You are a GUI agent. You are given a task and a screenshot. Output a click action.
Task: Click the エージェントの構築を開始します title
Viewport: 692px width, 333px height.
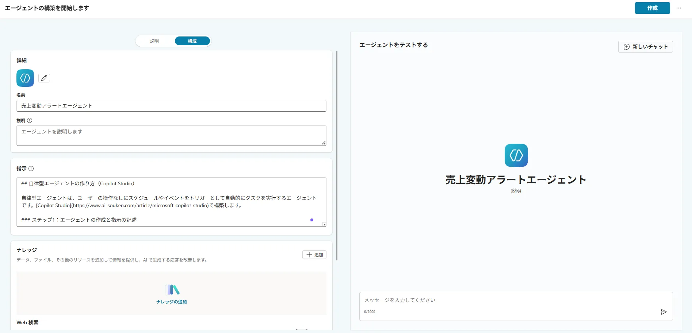(x=47, y=8)
